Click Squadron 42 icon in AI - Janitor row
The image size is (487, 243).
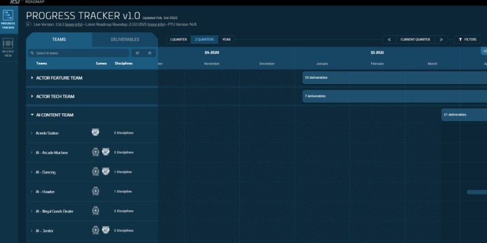(106, 230)
